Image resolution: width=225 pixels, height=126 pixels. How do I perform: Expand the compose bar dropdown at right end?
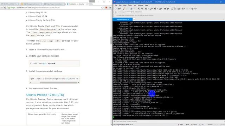click(x=224, y=121)
